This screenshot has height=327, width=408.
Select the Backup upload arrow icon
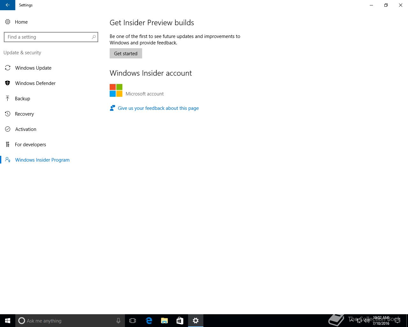click(x=8, y=99)
